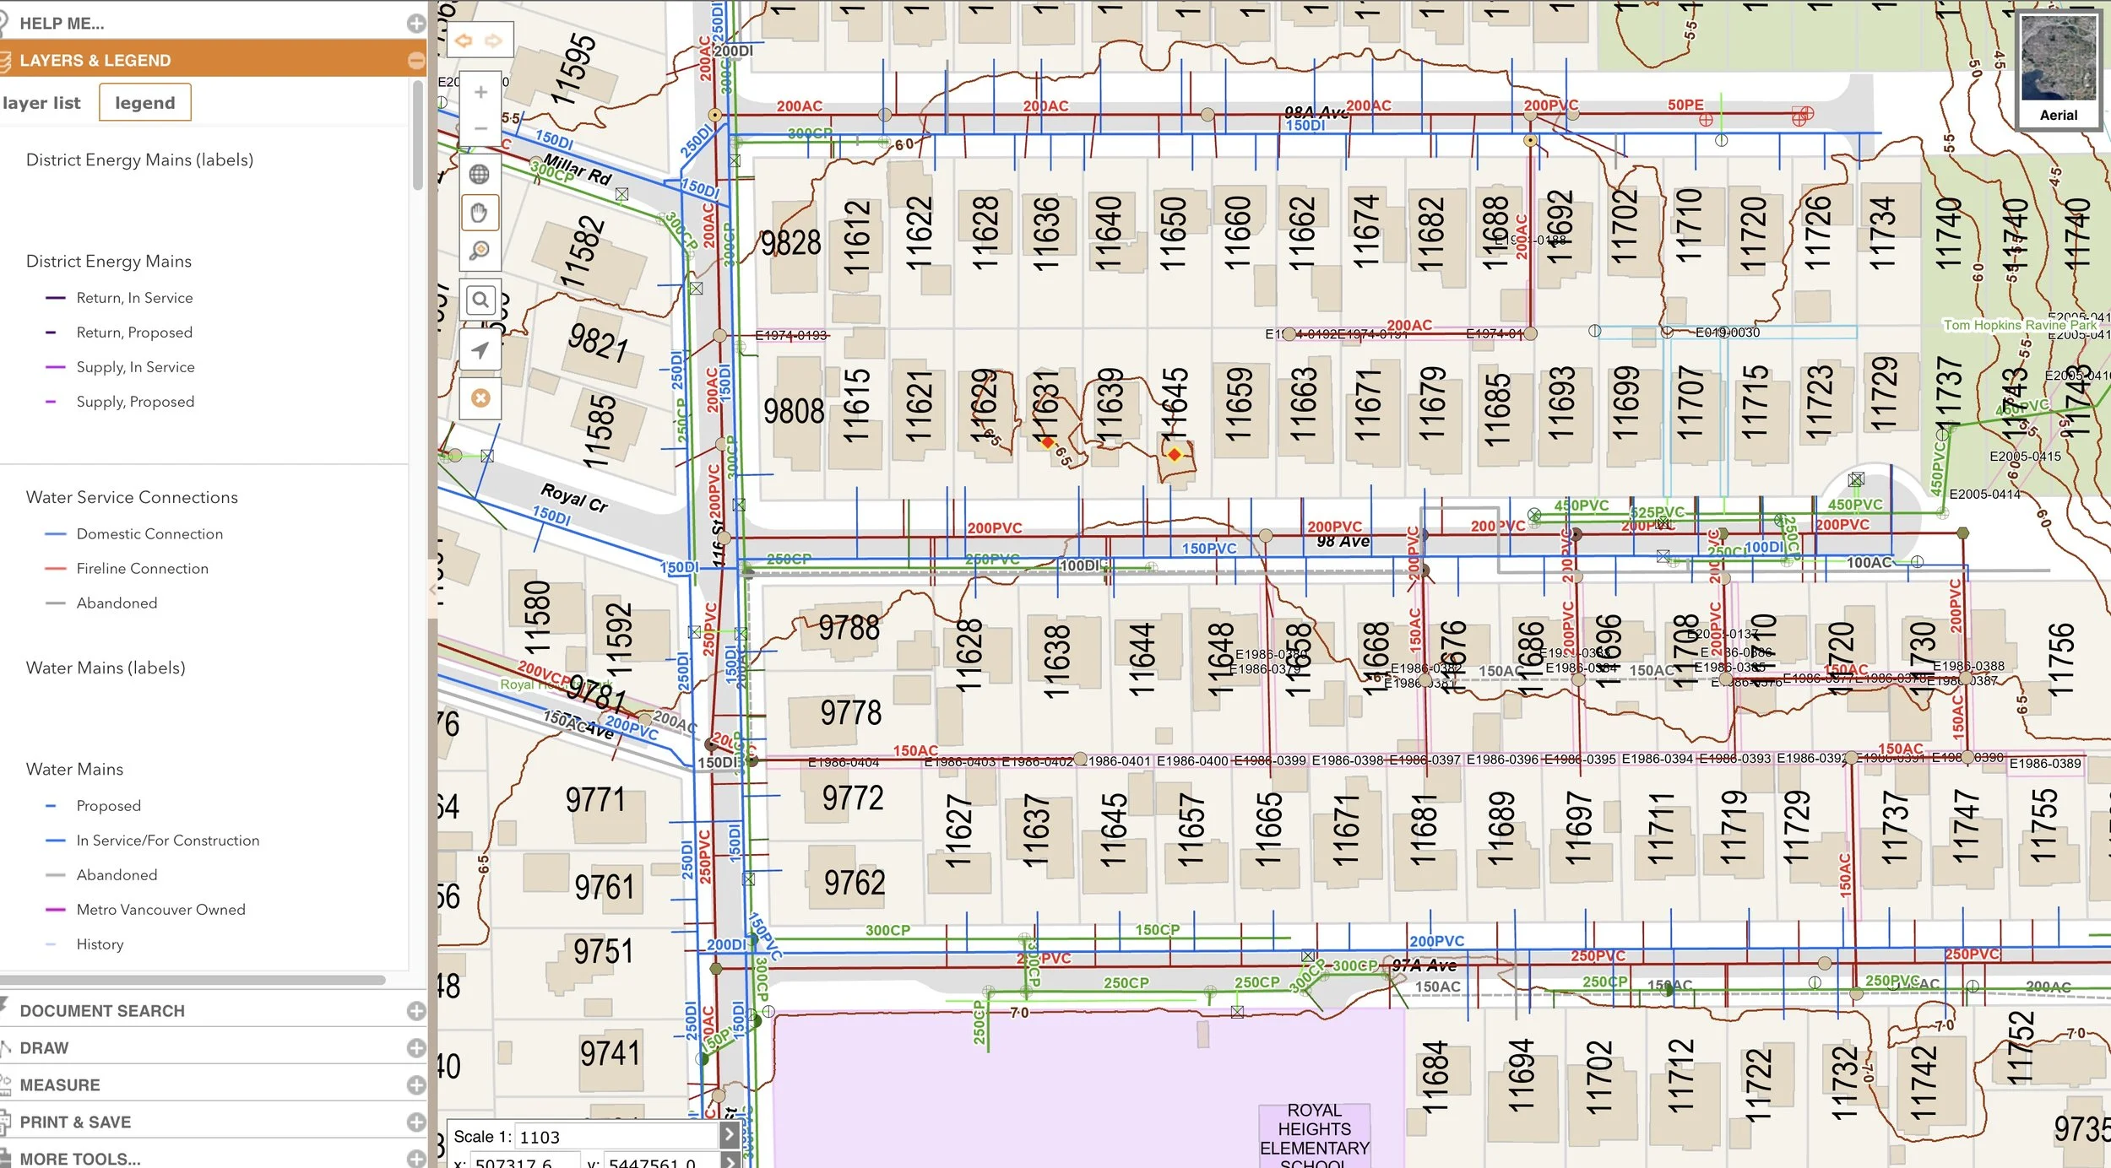Expand the Measure panel
2111x1168 pixels.
pyautogui.click(x=415, y=1084)
